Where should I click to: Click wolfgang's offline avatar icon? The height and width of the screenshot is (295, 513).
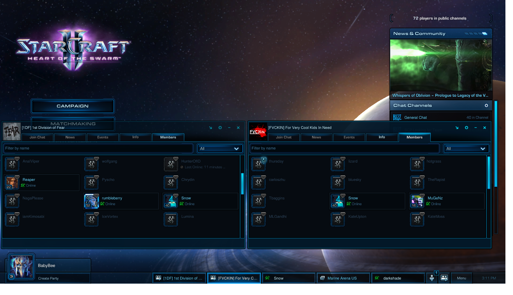[92, 164]
